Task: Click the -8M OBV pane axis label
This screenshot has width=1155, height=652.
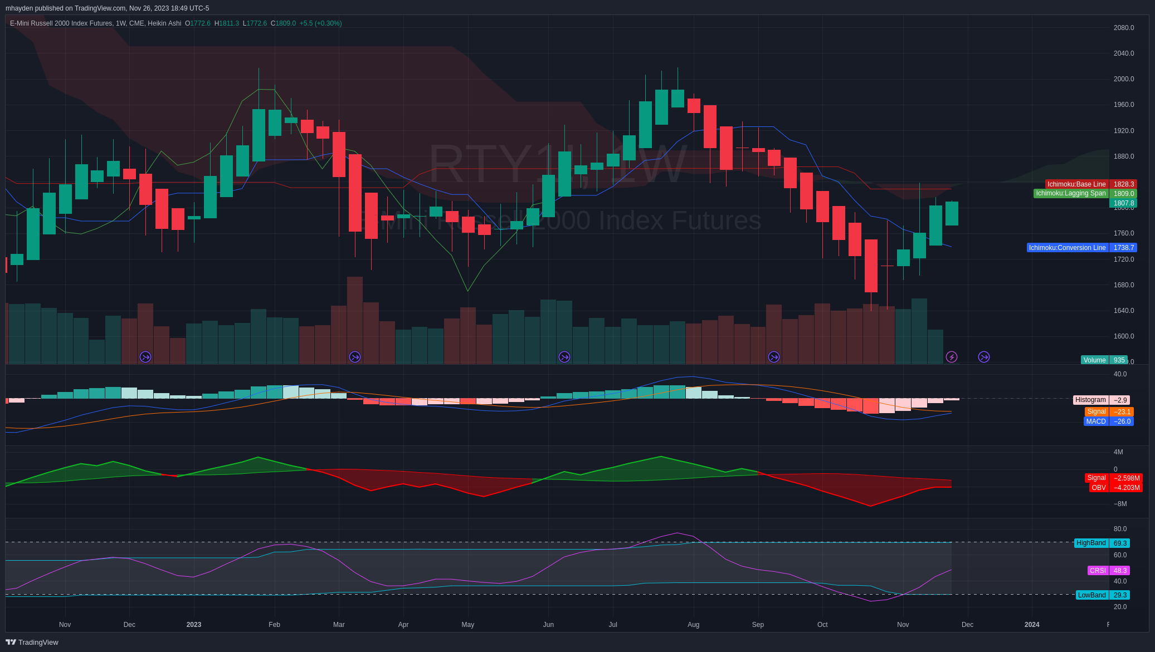Action: point(1120,504)
